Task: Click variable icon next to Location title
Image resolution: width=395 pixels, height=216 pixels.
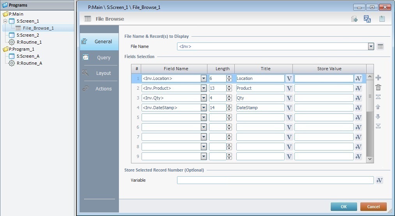Action: tap(289, 78)
